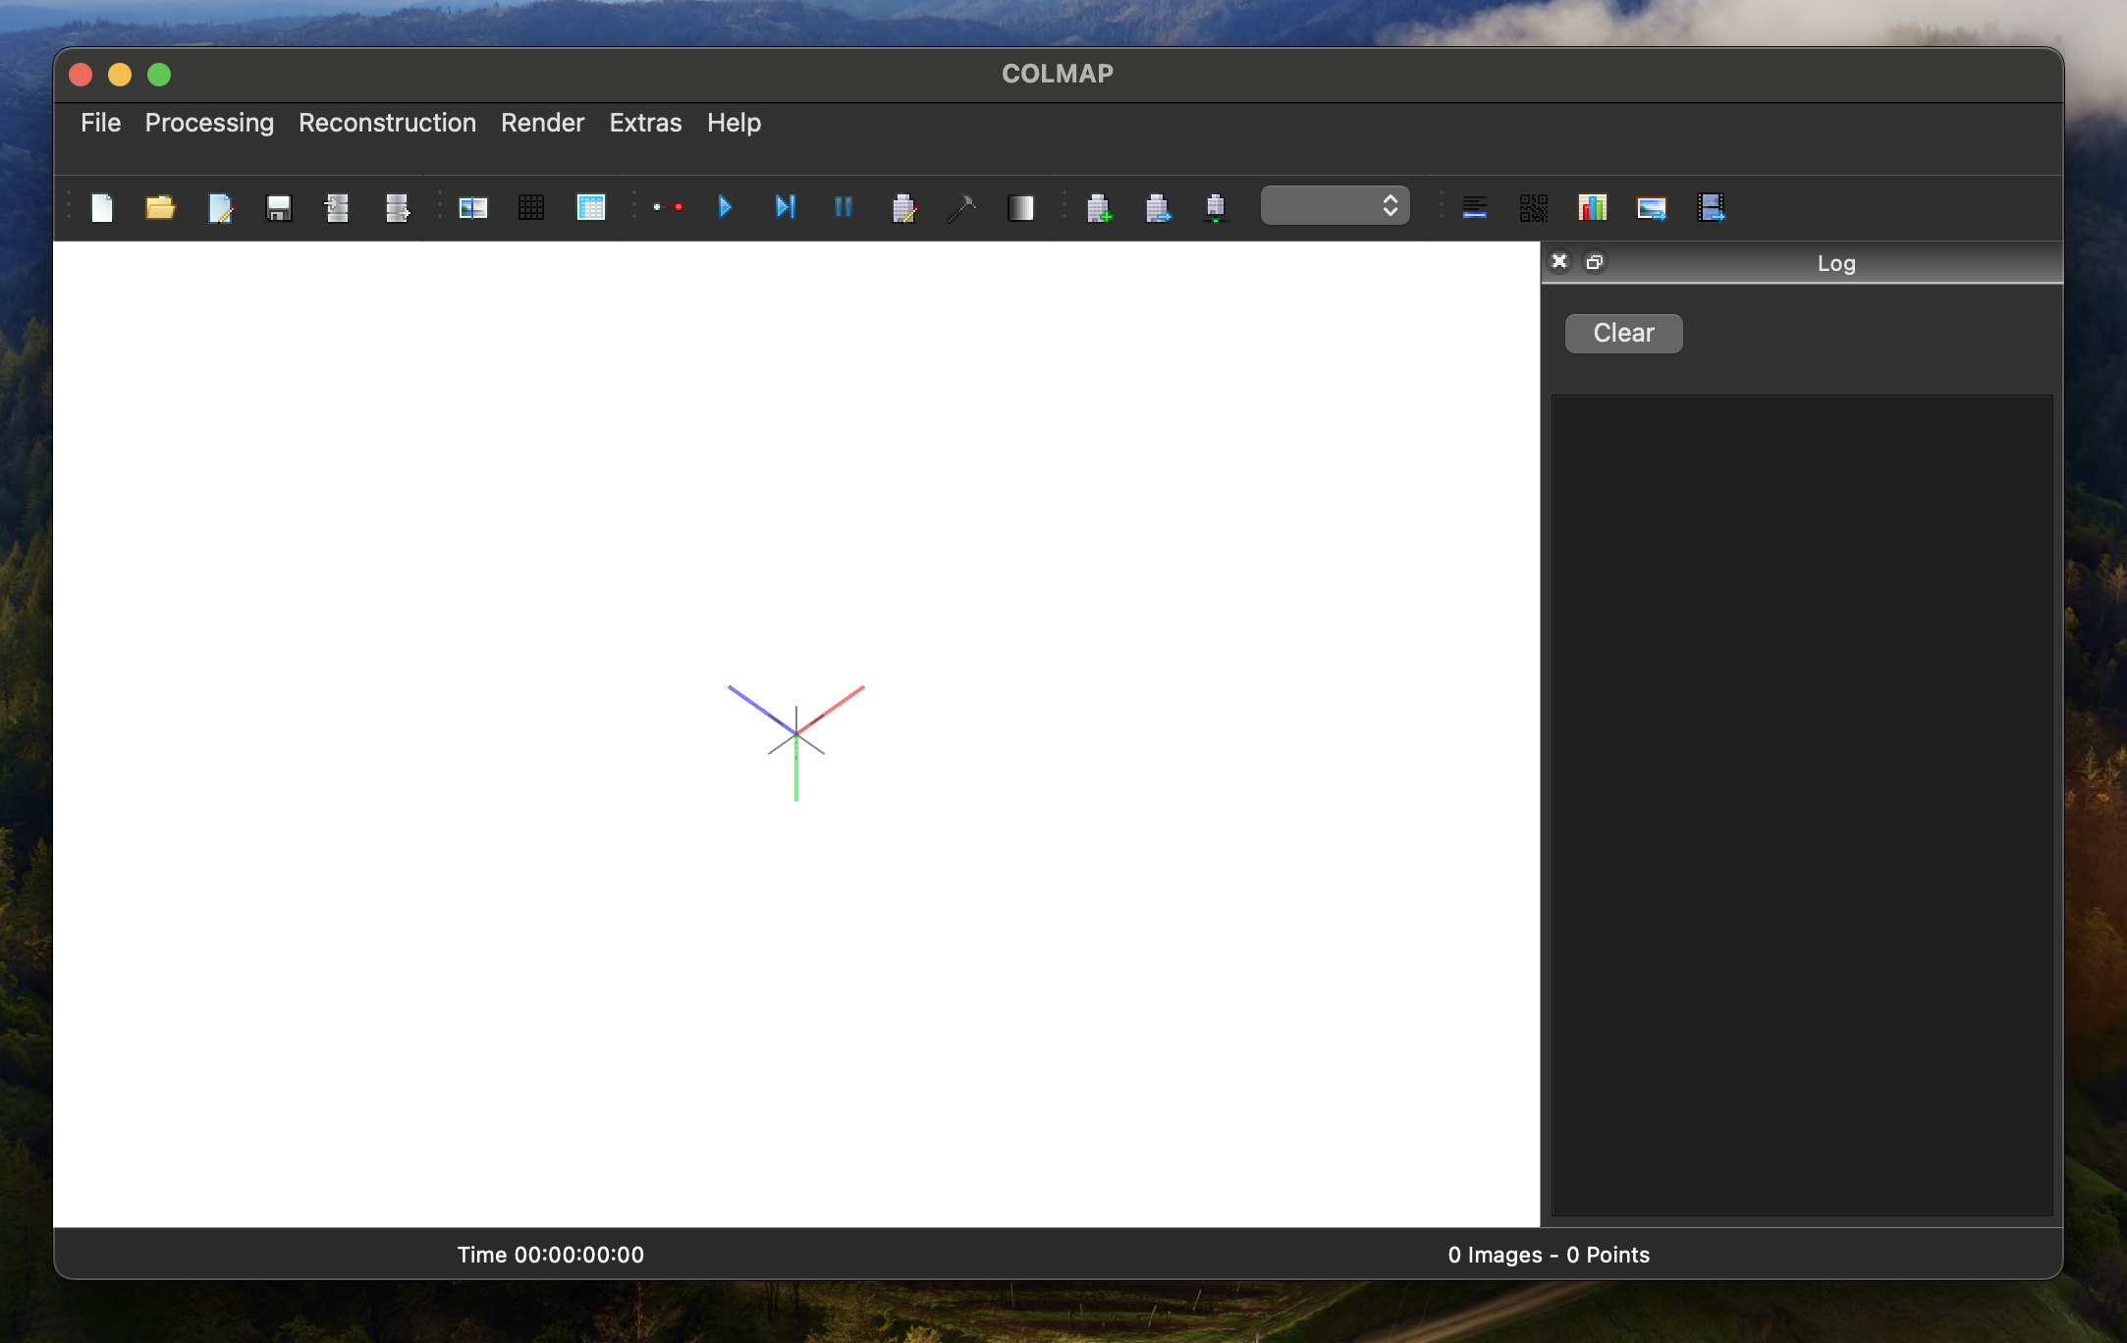The height and width of the screenshot is (1343, 2127).
Task: Open Dense reconstruction gradient icon
Action: click(x=1020, y=207)
